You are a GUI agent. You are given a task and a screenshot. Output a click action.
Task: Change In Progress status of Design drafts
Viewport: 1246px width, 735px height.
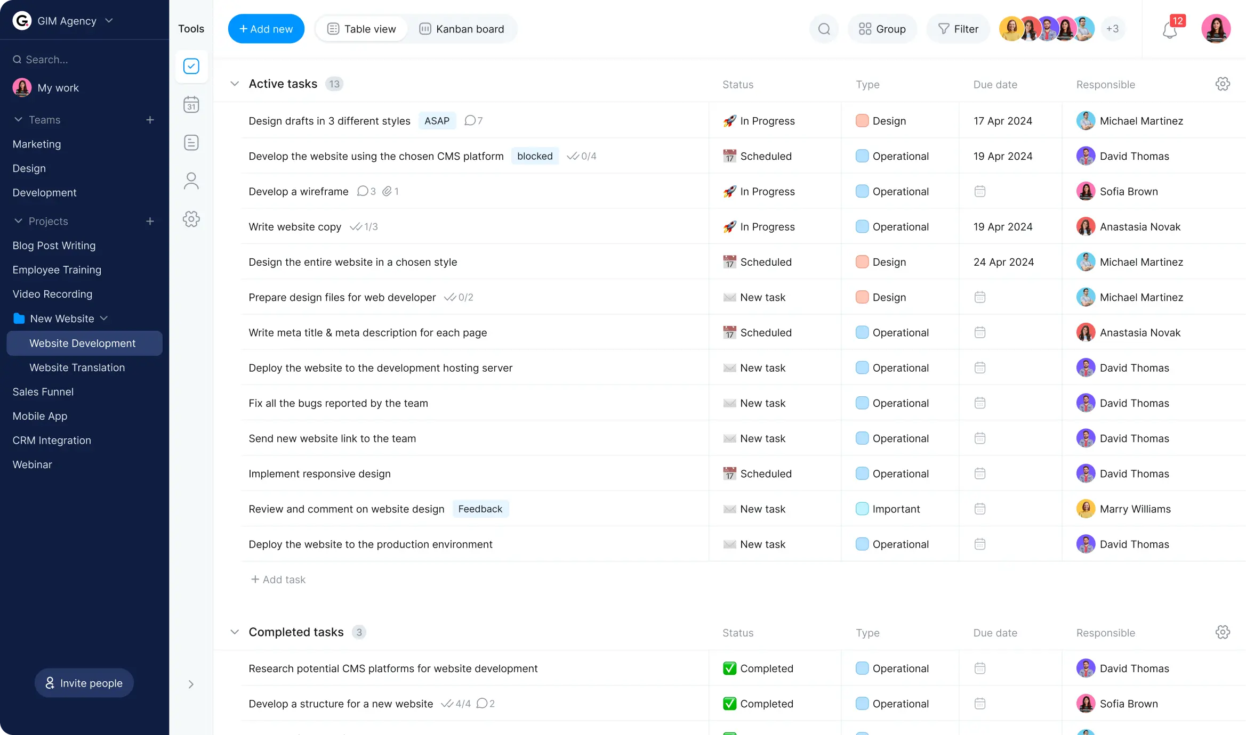pos(759,121)
